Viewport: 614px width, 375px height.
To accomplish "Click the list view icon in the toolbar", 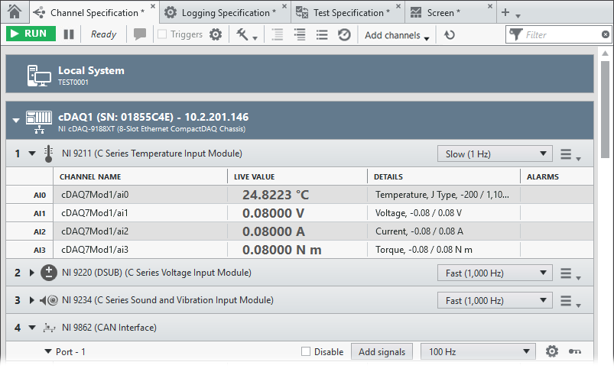I will point(322,34).
